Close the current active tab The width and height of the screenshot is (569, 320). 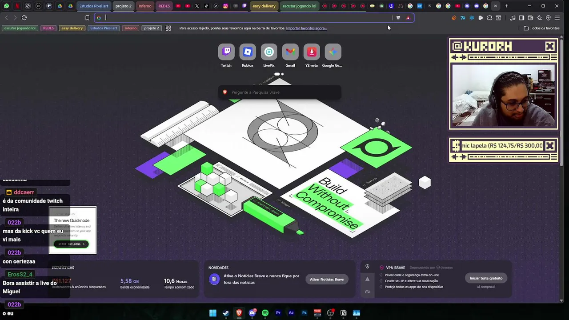(x=495, y=6)
